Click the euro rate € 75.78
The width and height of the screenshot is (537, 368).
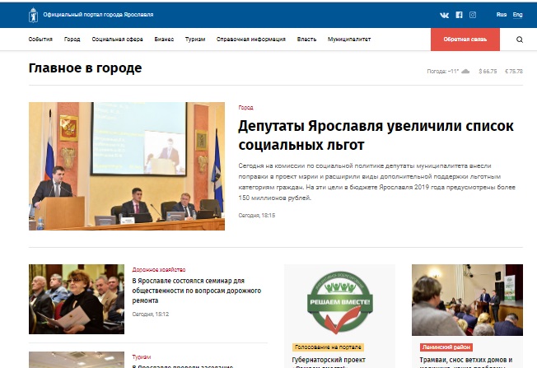514,71
